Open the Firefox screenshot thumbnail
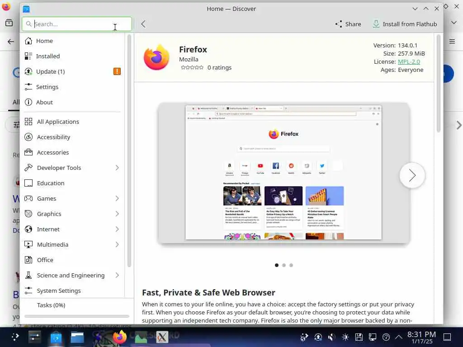The width and height of the screenshot is (463, 347). coord(283,173)
